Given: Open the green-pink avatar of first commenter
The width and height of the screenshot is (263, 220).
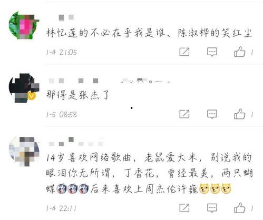Looking at the screenshot, I should click(24, 25).
